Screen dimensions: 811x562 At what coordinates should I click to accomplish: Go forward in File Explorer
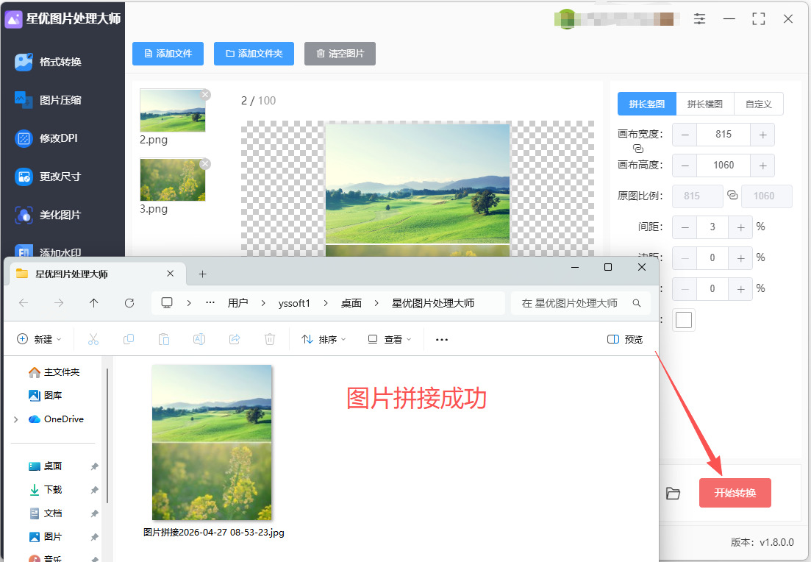pyautogui.click(x=59, y=303)
